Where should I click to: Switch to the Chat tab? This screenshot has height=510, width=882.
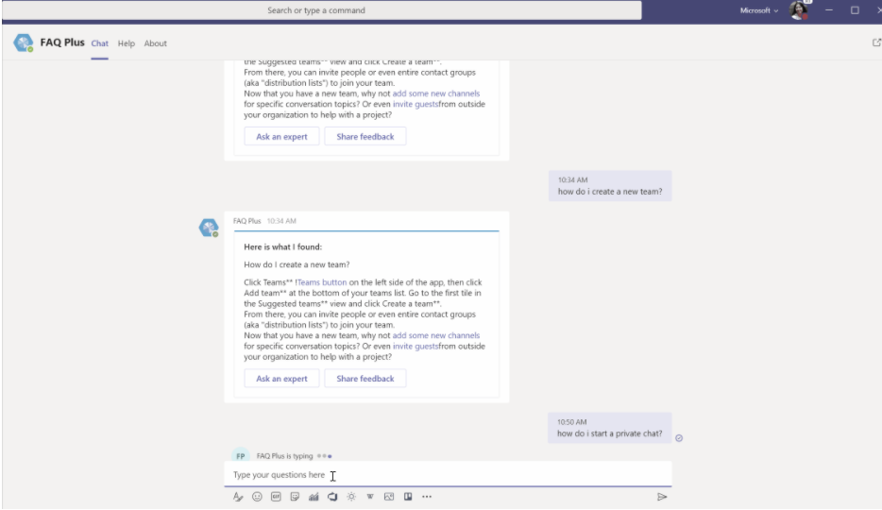pos(99,43)
